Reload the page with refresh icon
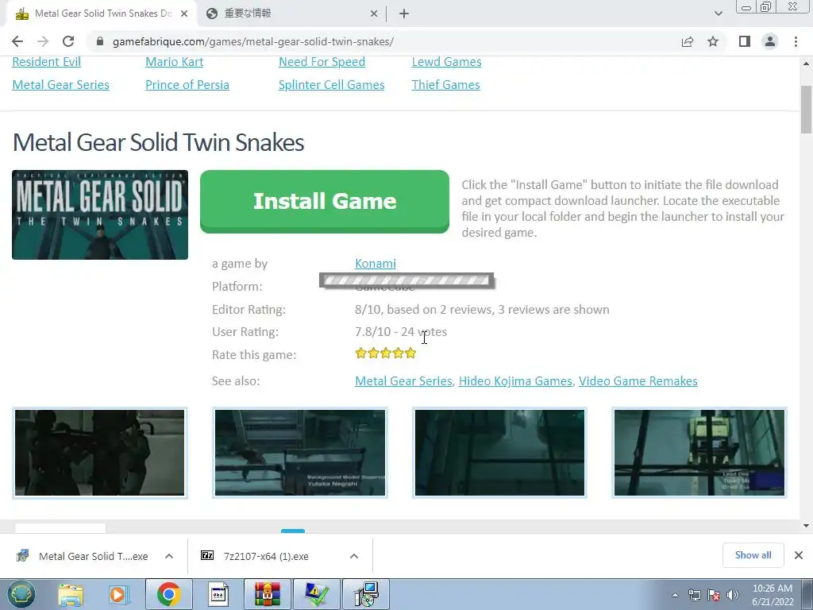This screenshot has width=813, height=610. (x=68, y=41)
